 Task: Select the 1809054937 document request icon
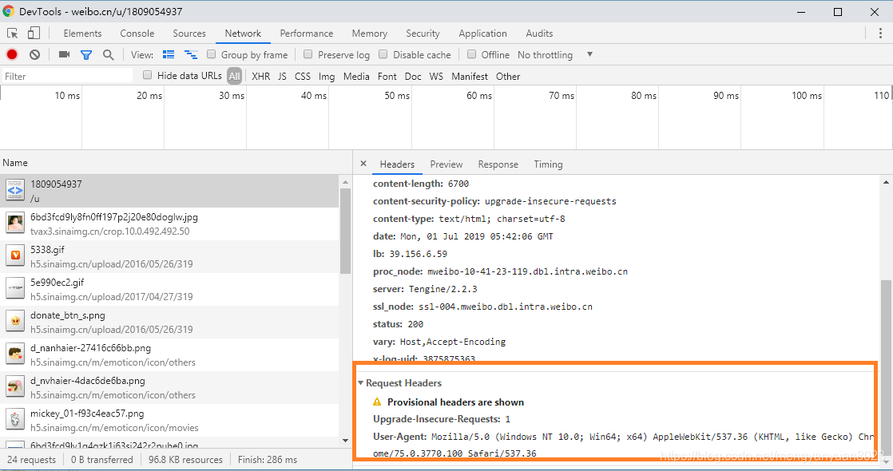pyautogui.click(x=15, y=190)
